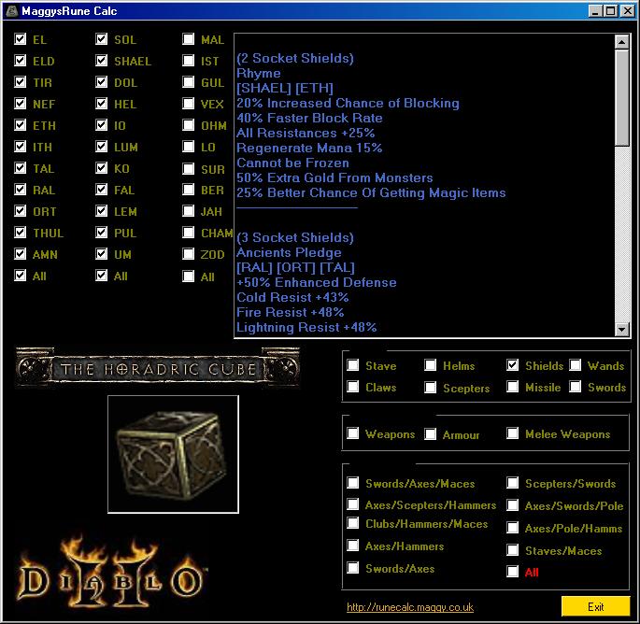Screen dimensions: 640x624
Task: Minimize the MaggysRune Calc window
Action: coord(595,11)
